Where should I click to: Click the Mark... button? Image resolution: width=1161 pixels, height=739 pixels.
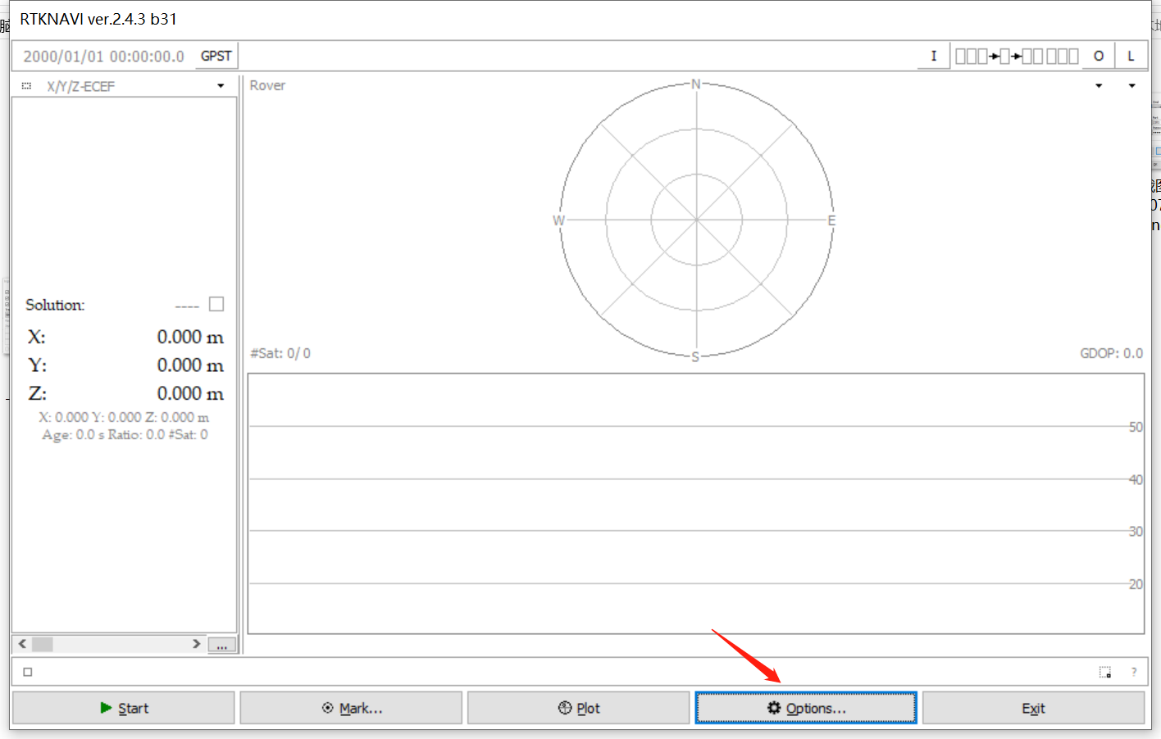[x=351, y=708]
